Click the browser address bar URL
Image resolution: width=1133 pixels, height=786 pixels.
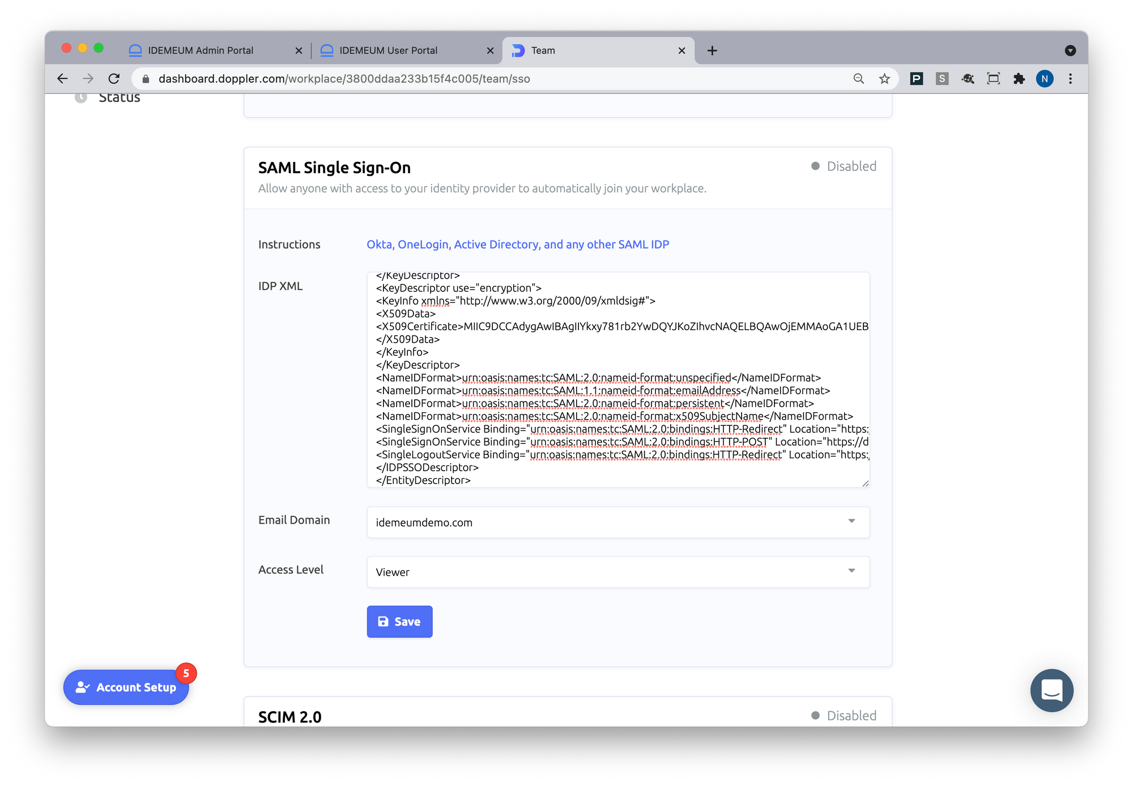tap(344, 79)
